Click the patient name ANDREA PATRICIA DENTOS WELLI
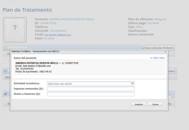This screenshot has width=189, height=130. click(x=72, y=19)
